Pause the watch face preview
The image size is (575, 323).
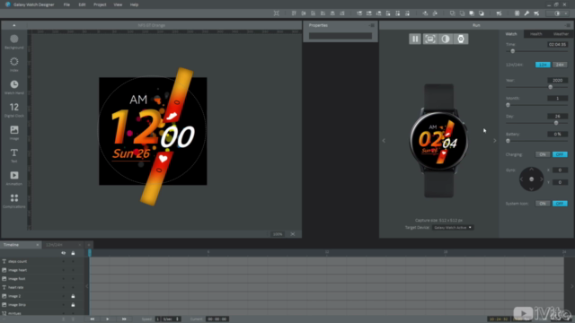click(415, 39)
